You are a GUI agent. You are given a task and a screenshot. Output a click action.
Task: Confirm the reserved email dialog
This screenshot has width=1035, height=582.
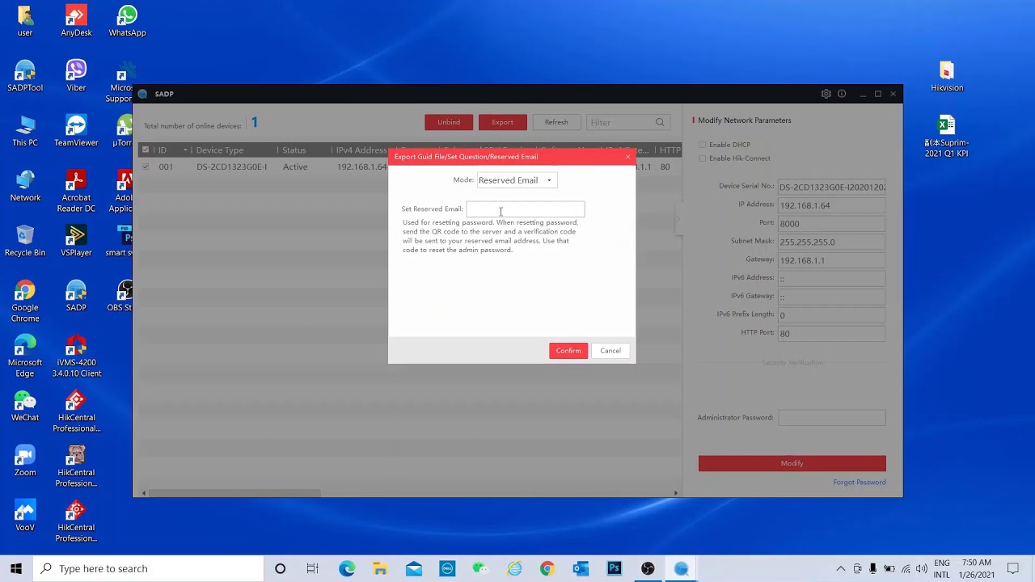coord(568,351)
